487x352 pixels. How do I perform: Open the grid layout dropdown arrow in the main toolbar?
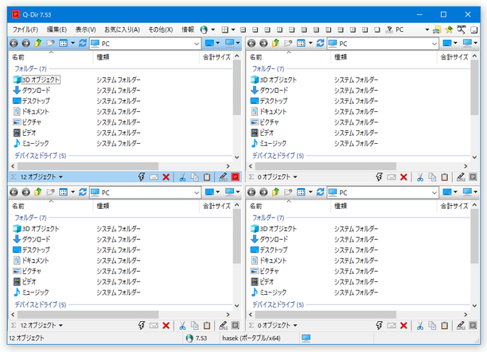coord(233,29)
